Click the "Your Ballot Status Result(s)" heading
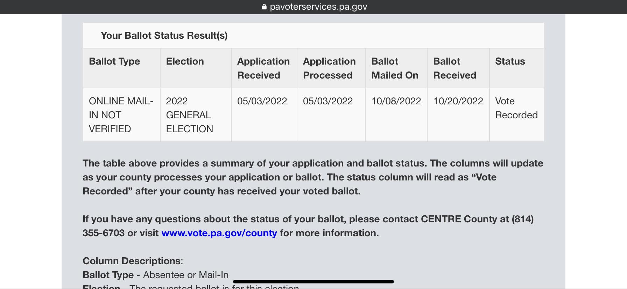The image size is (627, 289). (x=164, y=35)
